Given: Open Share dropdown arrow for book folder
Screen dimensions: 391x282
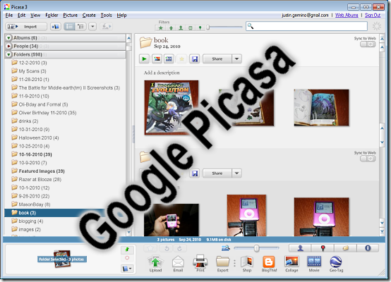Looking at the screenshot, I should [237, 59].
